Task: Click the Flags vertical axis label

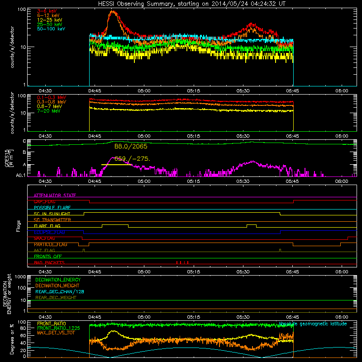Action: 19,226
